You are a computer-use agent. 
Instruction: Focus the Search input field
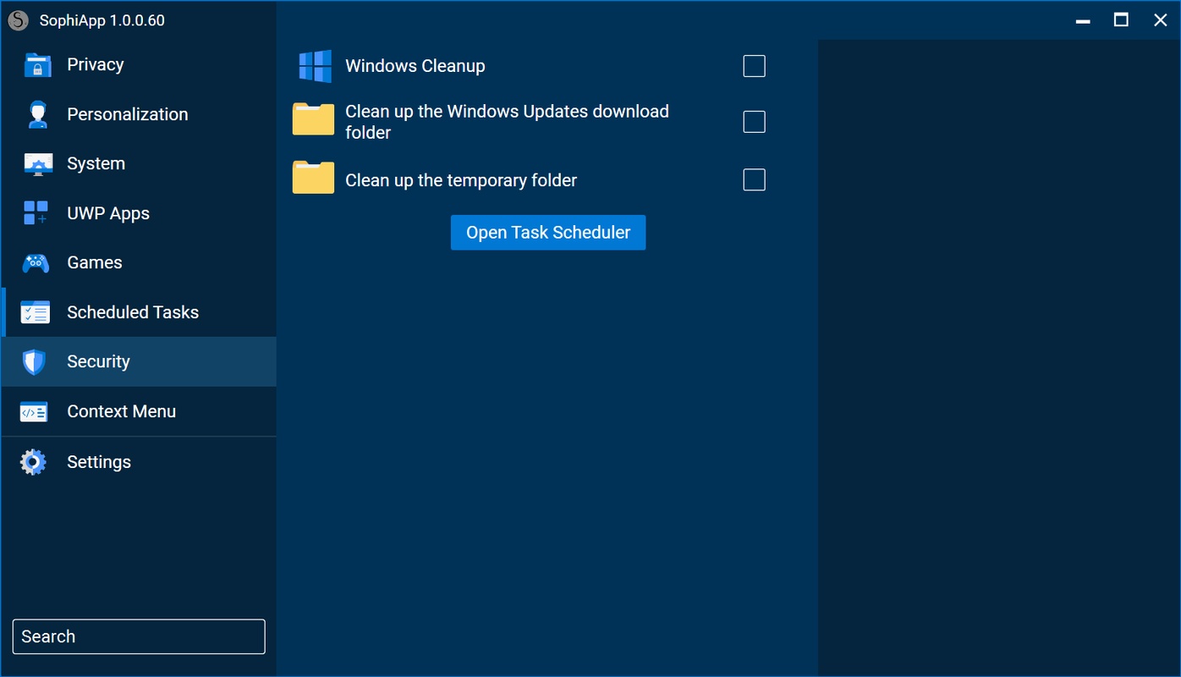(139, 636)
